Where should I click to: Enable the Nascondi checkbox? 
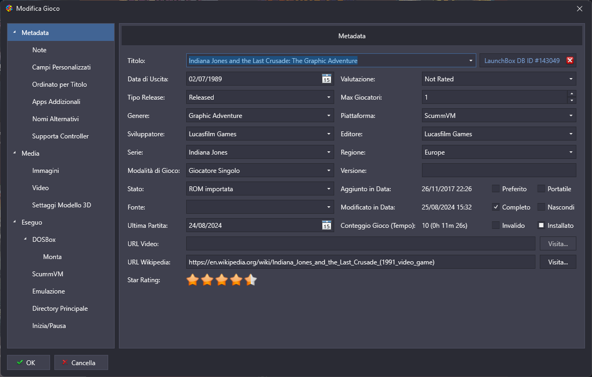(541, 207)
